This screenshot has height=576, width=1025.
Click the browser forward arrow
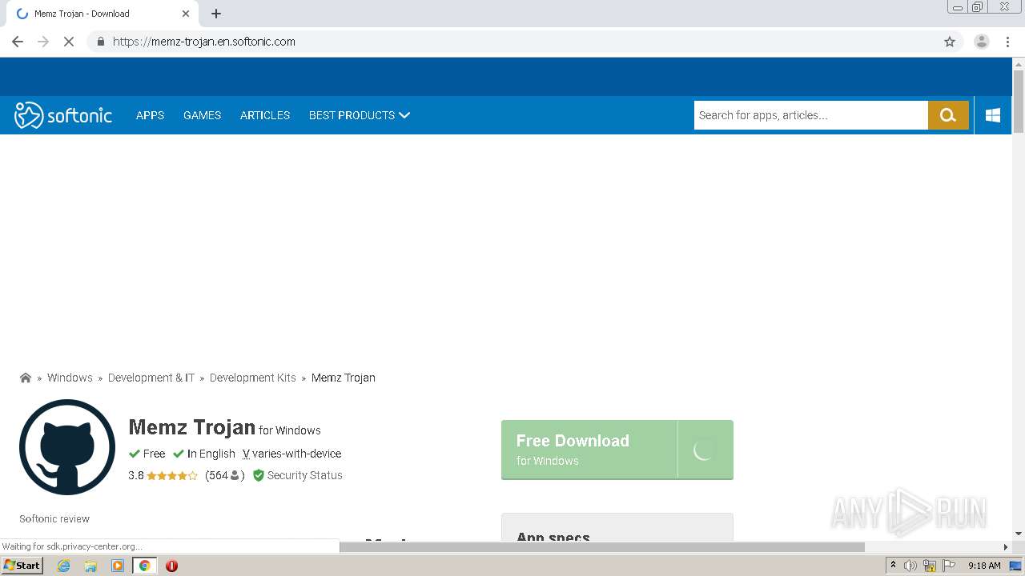pyautogui.click(x=43, y=42)
